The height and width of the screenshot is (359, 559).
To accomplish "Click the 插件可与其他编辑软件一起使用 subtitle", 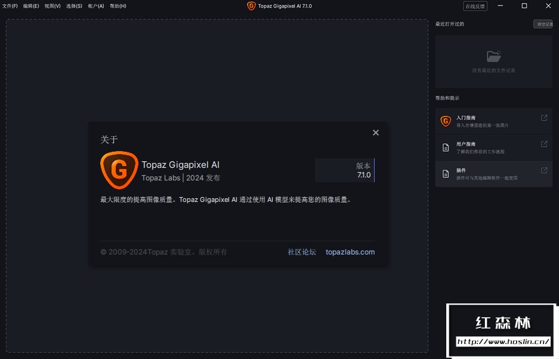I will pos(487,178).
